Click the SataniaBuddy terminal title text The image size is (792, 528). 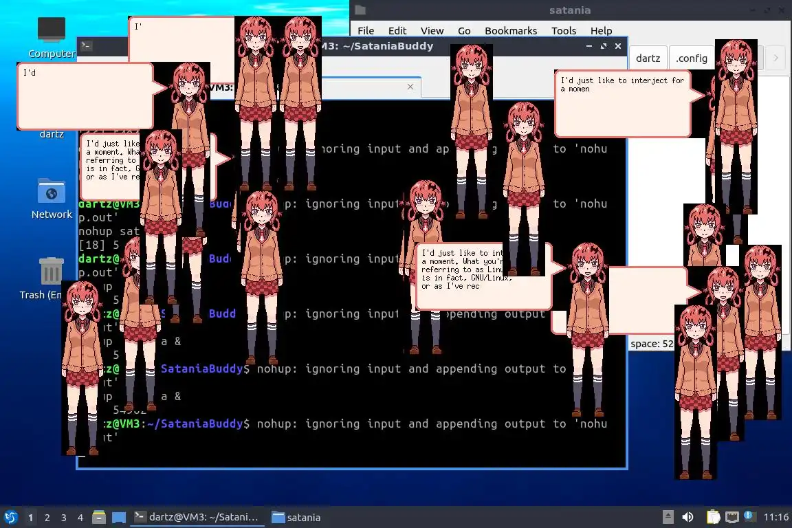tap(377, 46)
